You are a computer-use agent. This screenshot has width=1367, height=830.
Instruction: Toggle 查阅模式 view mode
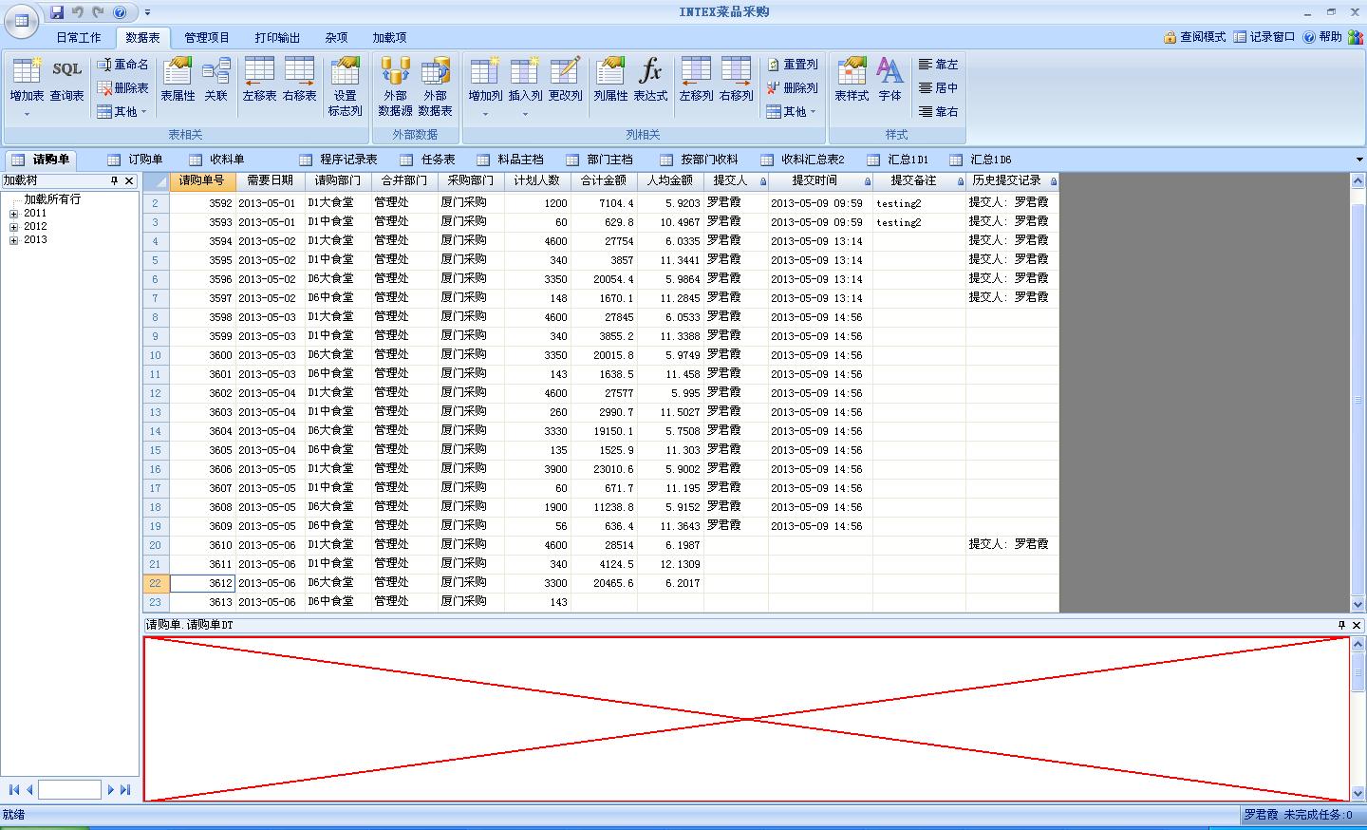1194,37
